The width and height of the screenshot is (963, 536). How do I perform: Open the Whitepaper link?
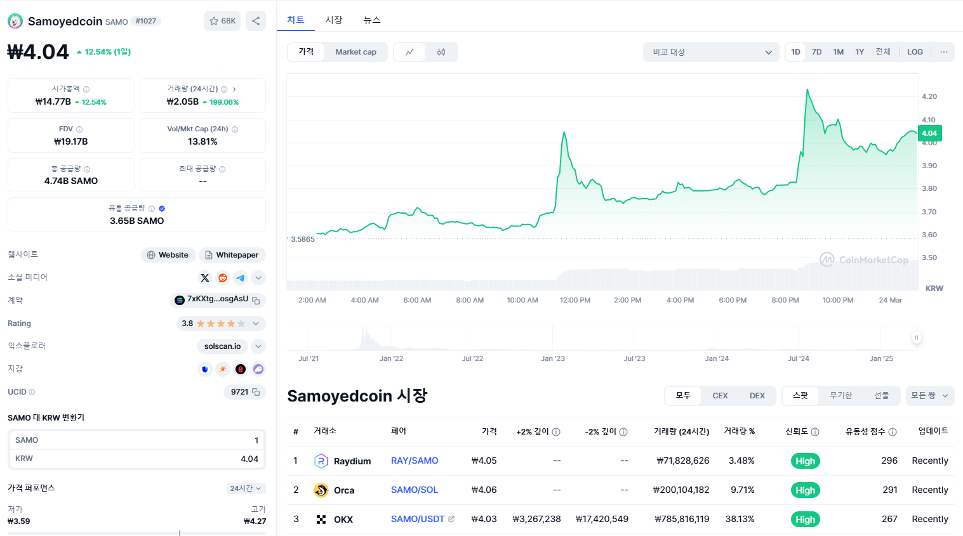[232, 255]
